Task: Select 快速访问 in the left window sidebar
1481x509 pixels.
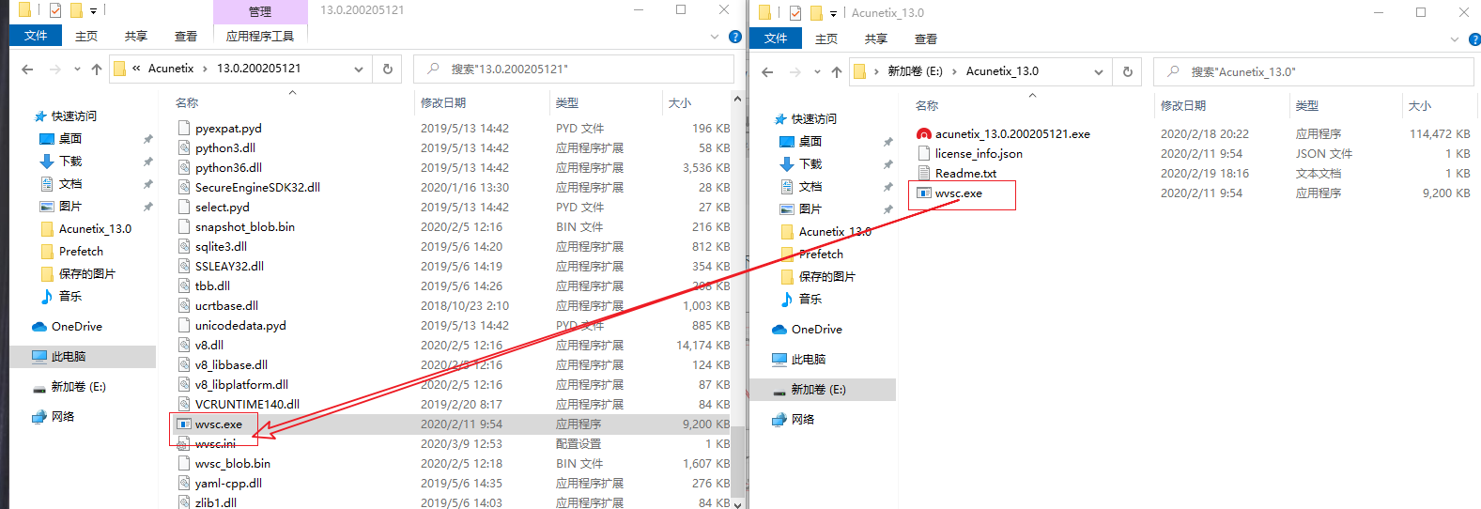Action: point(73,116)
